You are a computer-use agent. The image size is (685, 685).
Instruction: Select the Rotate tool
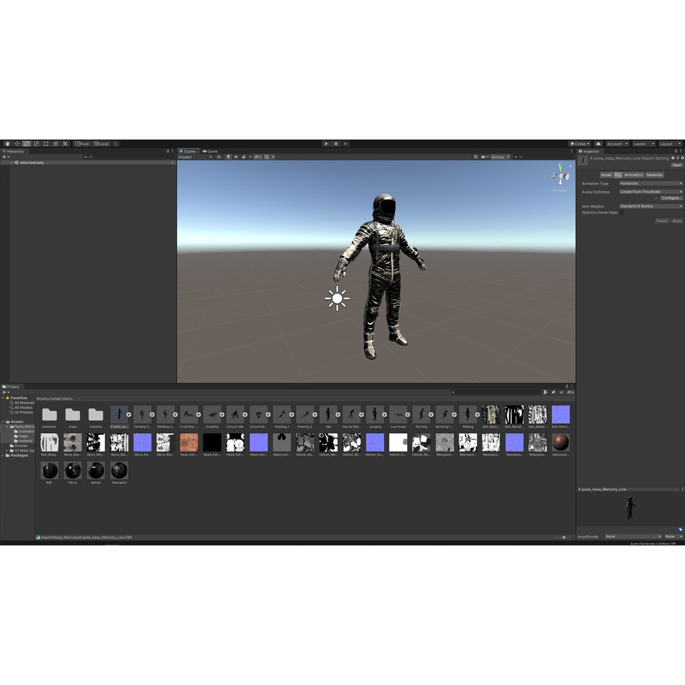[x=26, y=144]
